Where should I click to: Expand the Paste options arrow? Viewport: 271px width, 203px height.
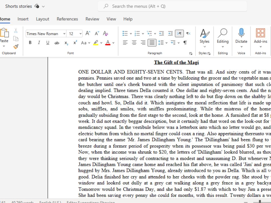4,46
